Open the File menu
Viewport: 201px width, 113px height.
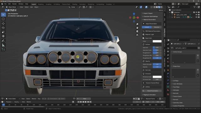[x=5, y=4]
